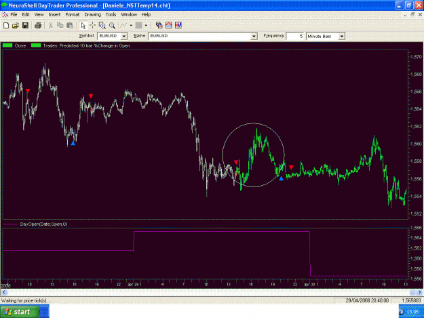
Task: Open a chart file using the folder icon
Action: 16,25
